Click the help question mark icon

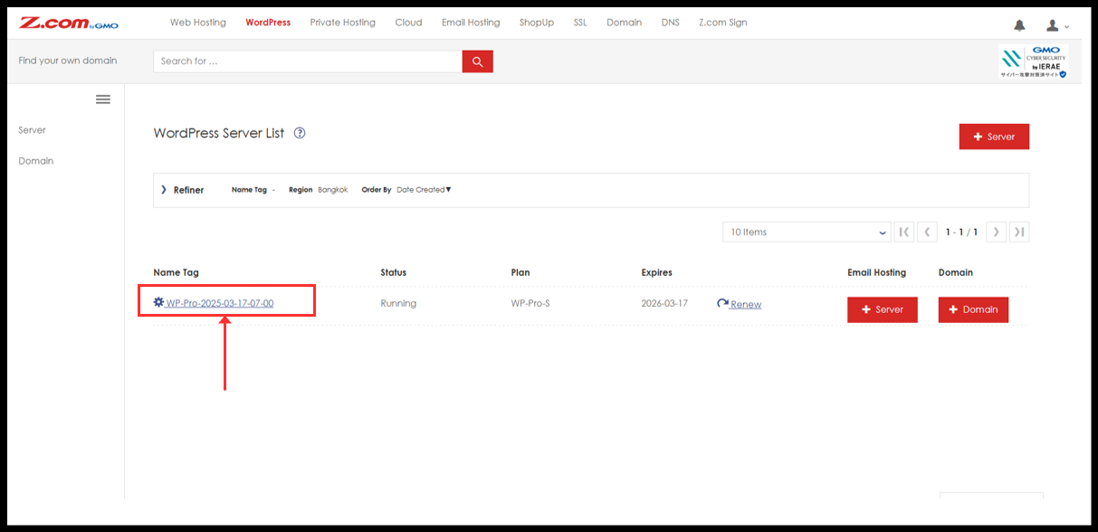(300, 133)
